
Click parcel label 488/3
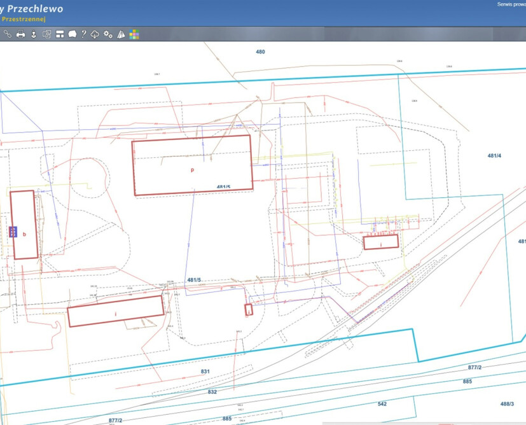coord(508,404)
